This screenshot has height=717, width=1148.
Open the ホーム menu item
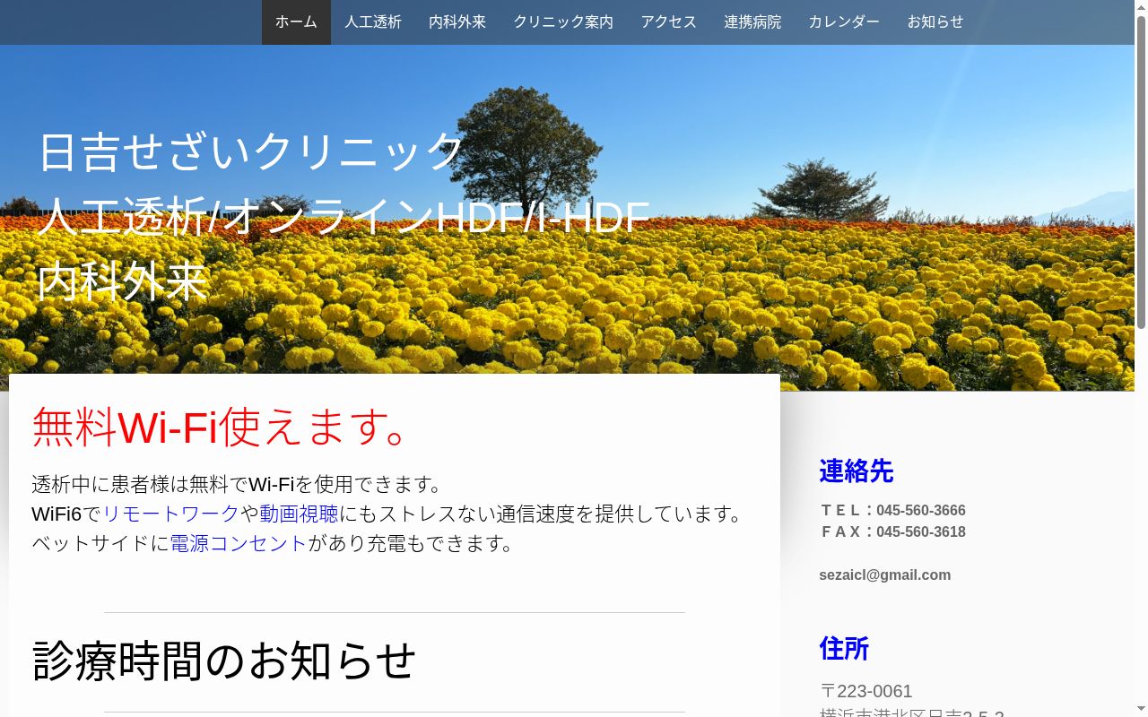(x=296, y=22)
